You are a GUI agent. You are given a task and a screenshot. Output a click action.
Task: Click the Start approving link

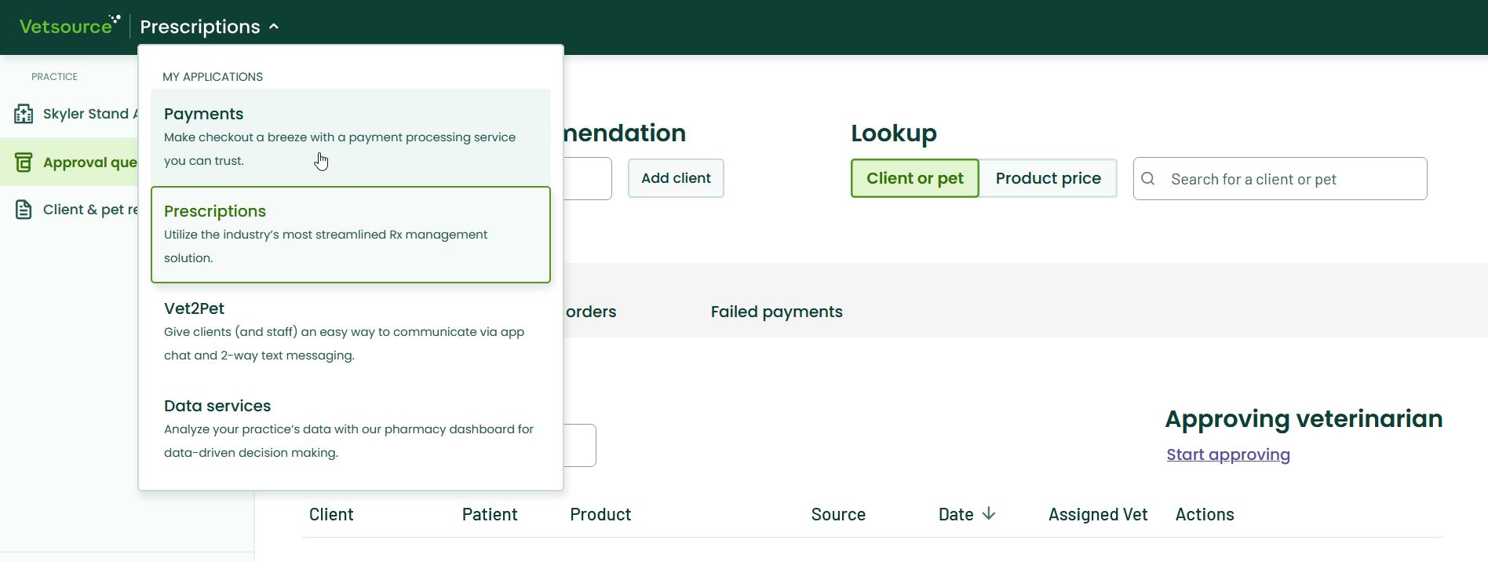[1228, 454]
